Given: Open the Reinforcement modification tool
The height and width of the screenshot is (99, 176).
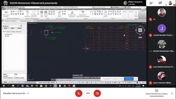Looking at the screenshot, I should pyautogui.click(x=72, y=14).
